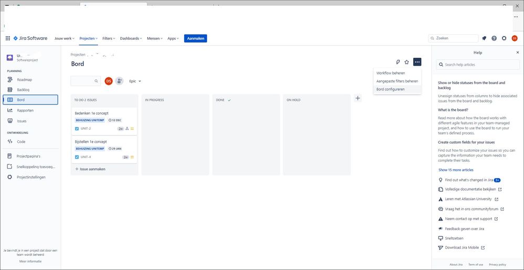Select Aangepaste filters beheren menu item
The image size is (524, 270).
coord(397,81)
